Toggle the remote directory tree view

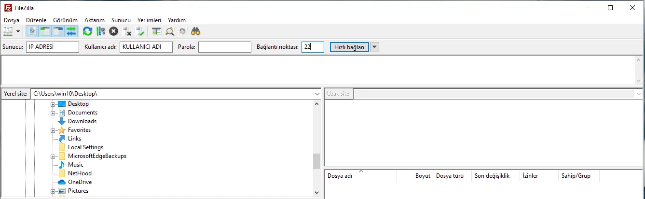(58, 31)
